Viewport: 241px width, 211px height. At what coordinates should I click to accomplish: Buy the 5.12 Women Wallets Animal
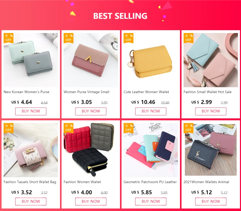[x=211, y=201]
